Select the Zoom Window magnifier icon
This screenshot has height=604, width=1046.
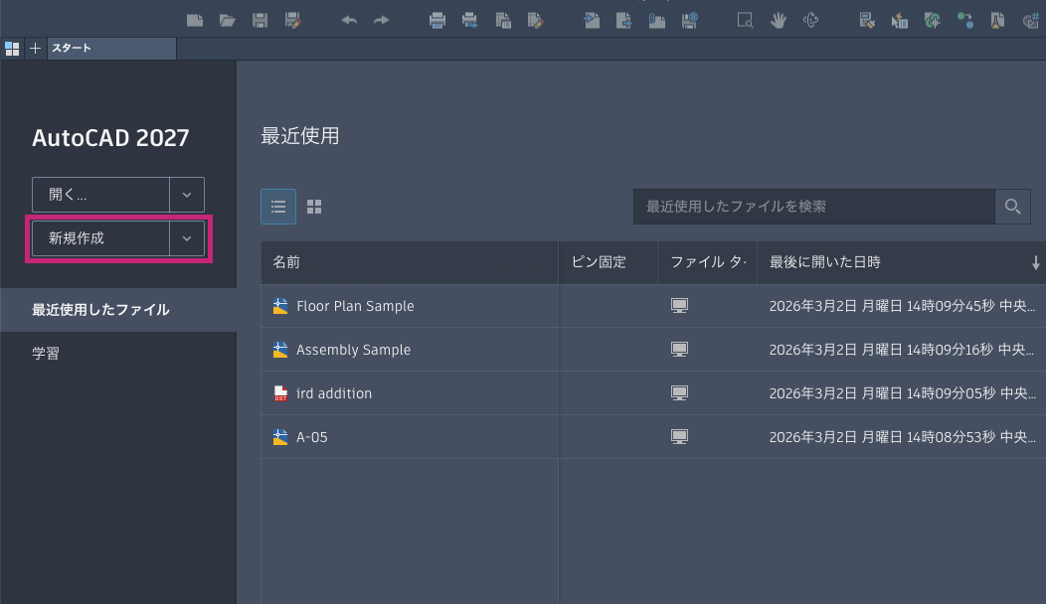tap(745, 21)
